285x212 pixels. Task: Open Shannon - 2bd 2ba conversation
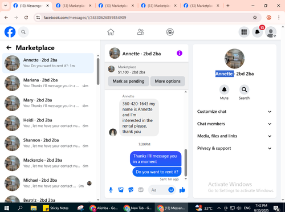tap(48, 143)
